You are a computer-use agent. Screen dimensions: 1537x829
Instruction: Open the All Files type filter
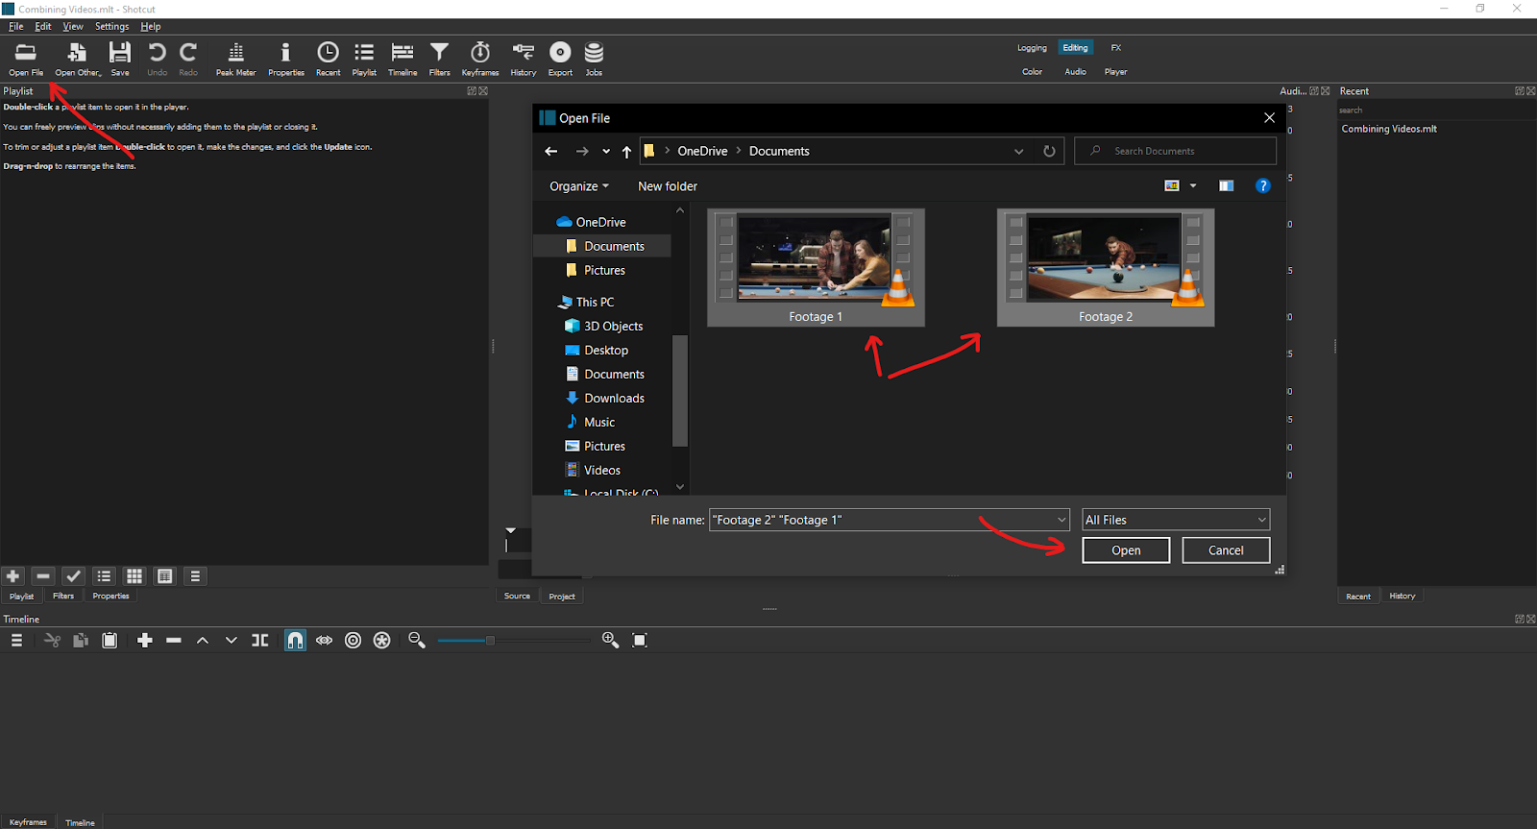pyautogui.click(x=1176, y=520)
